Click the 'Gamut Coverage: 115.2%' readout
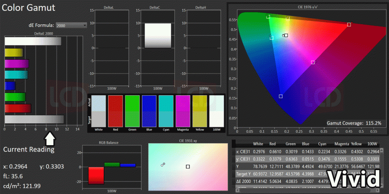The height and width of the screenshot is (194, 389). (x=354, y=123)
